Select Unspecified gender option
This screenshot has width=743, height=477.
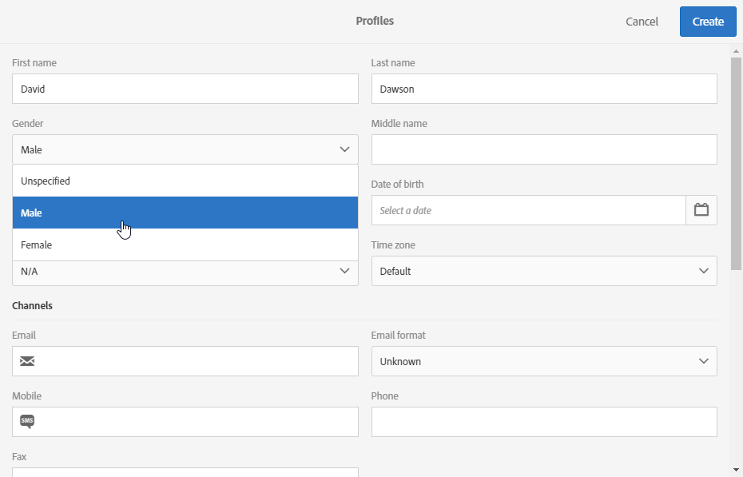click(x=185, y=181)
